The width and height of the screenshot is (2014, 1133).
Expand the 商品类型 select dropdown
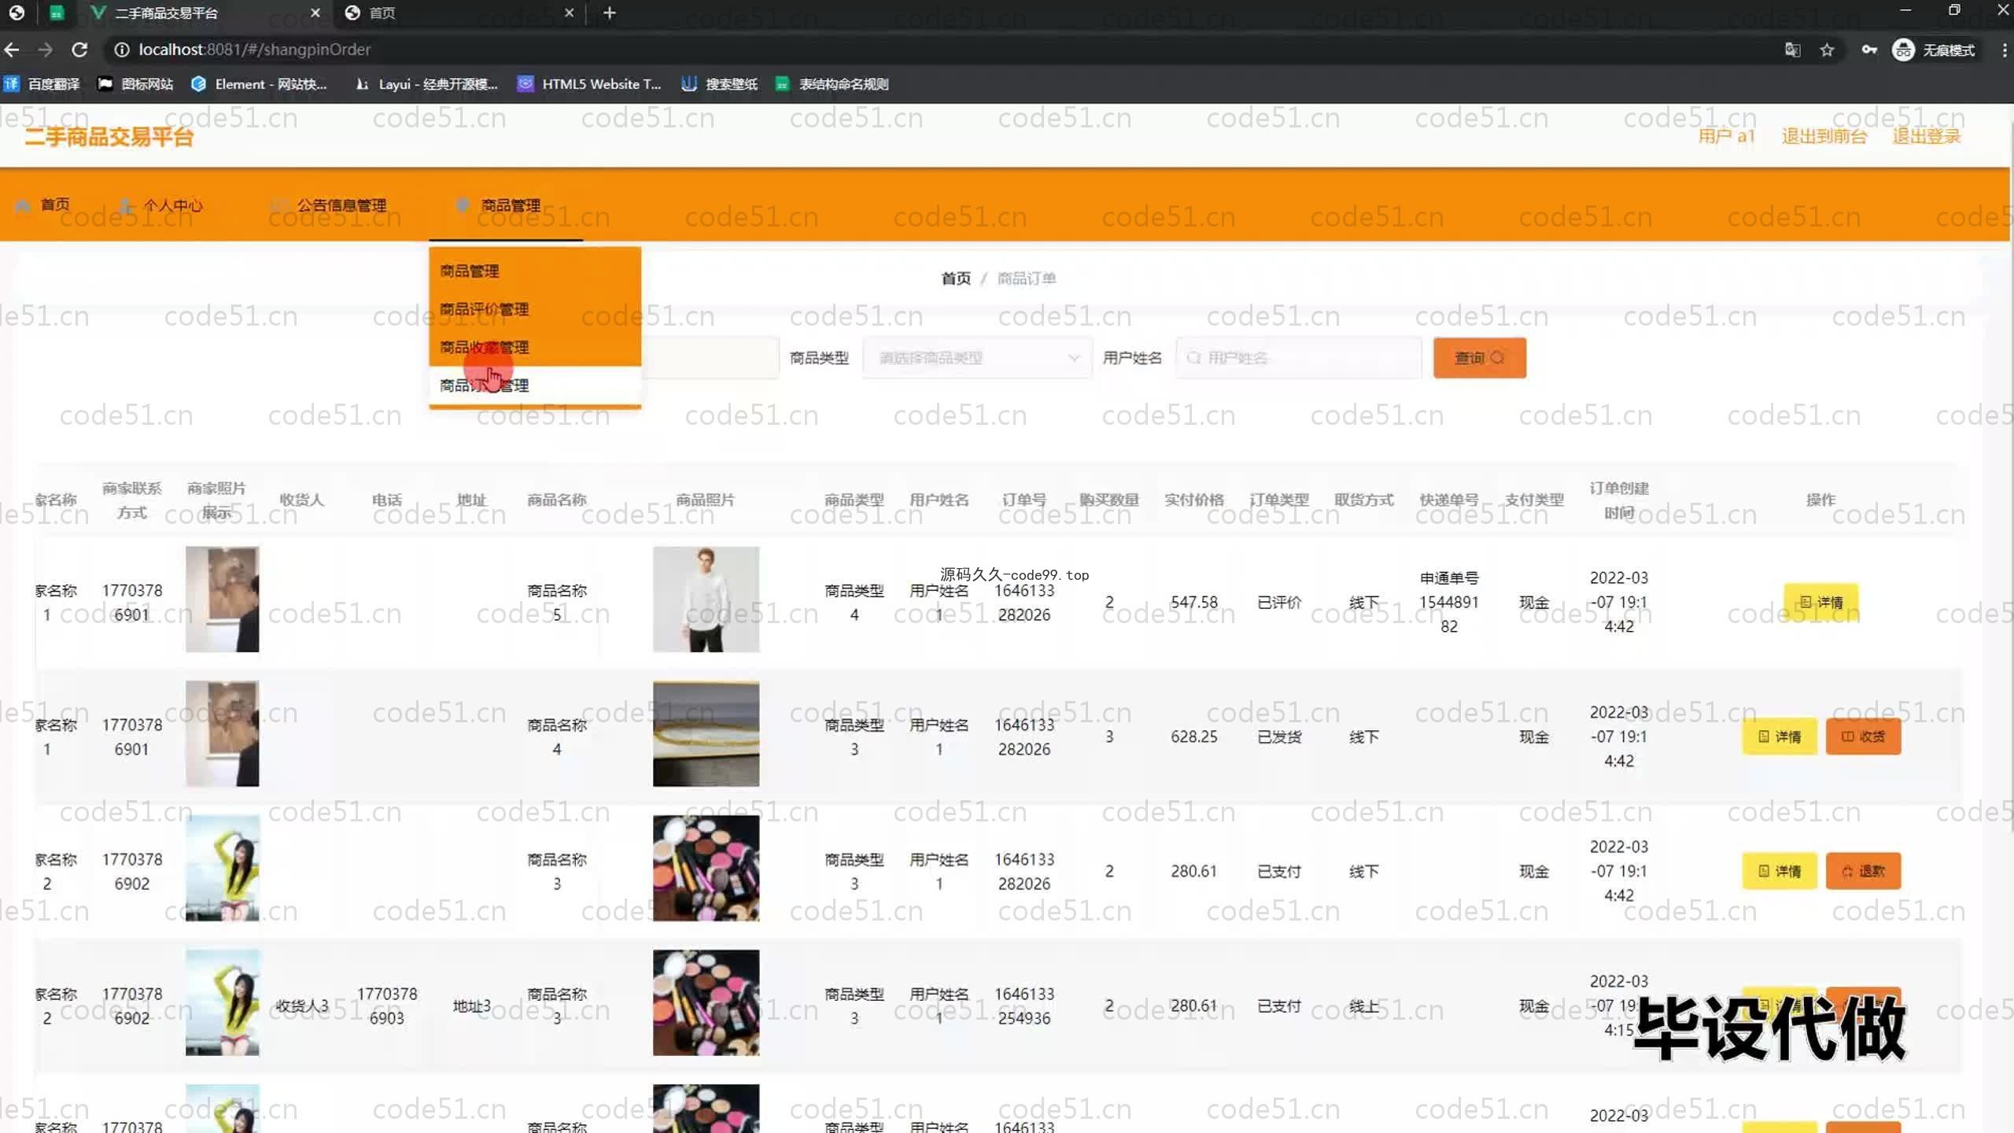tap(977, 358)
